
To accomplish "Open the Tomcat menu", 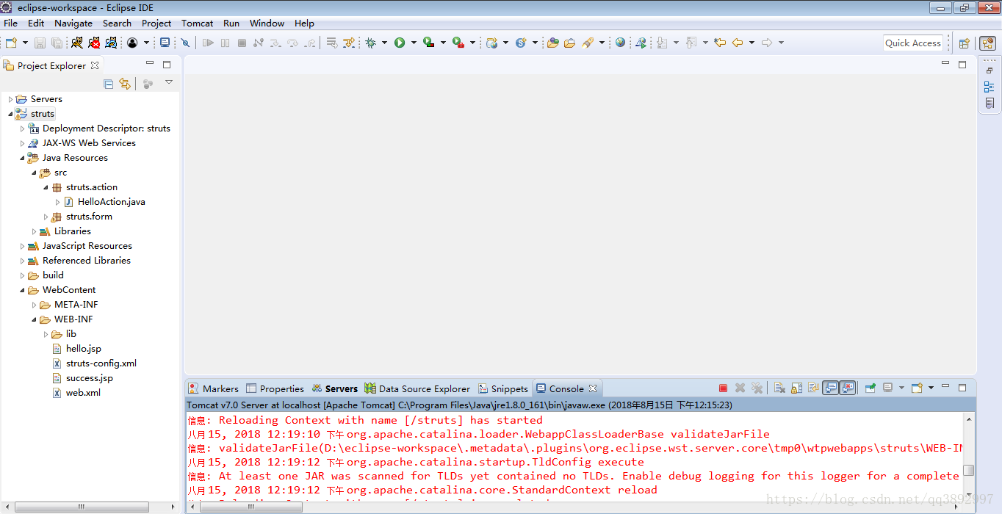I will coord(198,23).
